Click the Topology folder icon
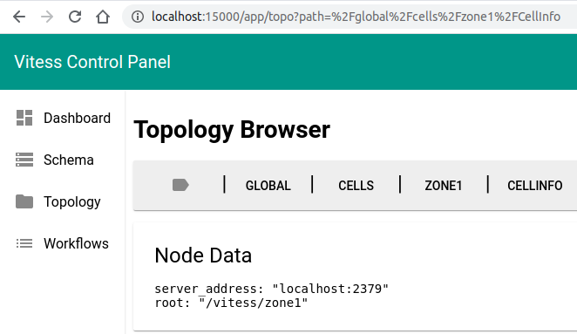Viewport: 577px width, 334px height. (24, 201)
